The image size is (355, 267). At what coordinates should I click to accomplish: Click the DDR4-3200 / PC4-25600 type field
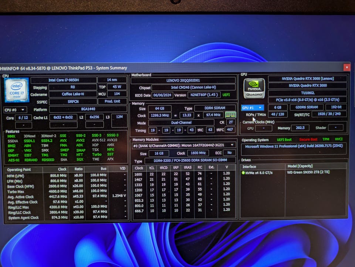[190, 160]
